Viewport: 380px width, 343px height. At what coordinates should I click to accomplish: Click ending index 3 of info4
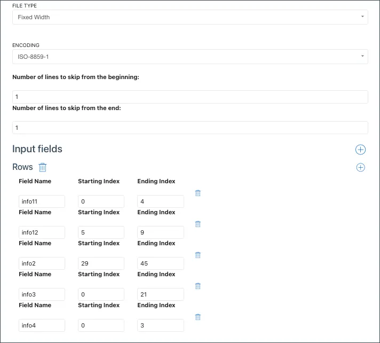click(x=161, y=325)
